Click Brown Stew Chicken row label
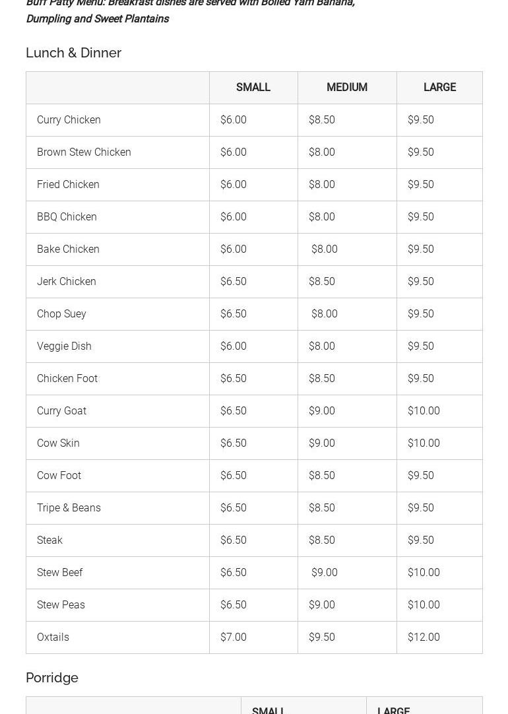Image resolution: width=508 pixels, height=714 pixels. [84, 152]
